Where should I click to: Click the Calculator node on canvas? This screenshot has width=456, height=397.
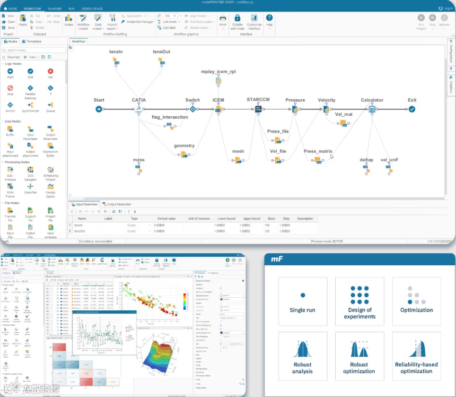point(372,109)
